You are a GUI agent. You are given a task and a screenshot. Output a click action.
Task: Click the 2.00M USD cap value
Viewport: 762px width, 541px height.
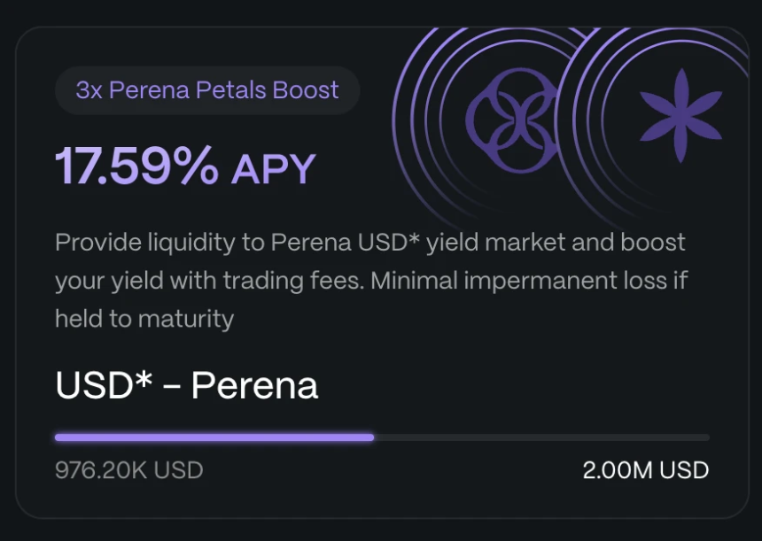[645, 469]
